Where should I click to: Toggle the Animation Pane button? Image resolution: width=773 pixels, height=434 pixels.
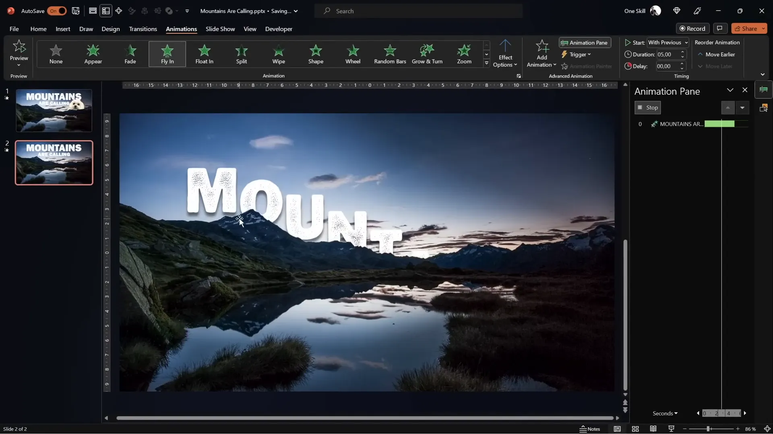[585, 43]
